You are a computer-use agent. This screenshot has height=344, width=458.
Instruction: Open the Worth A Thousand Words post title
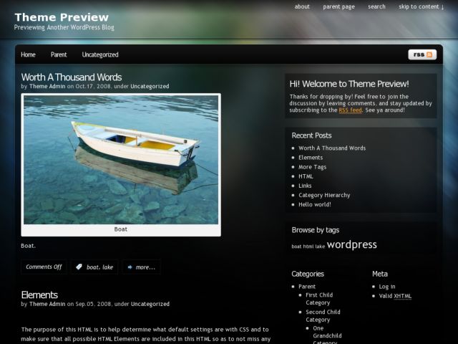point(72,77)
